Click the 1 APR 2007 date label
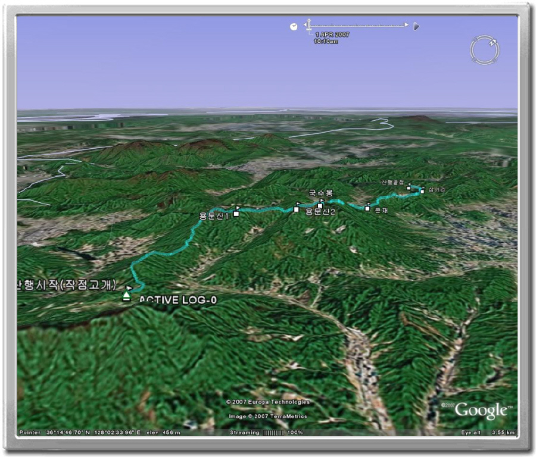536x457 pixels. [x=332, y=35]
